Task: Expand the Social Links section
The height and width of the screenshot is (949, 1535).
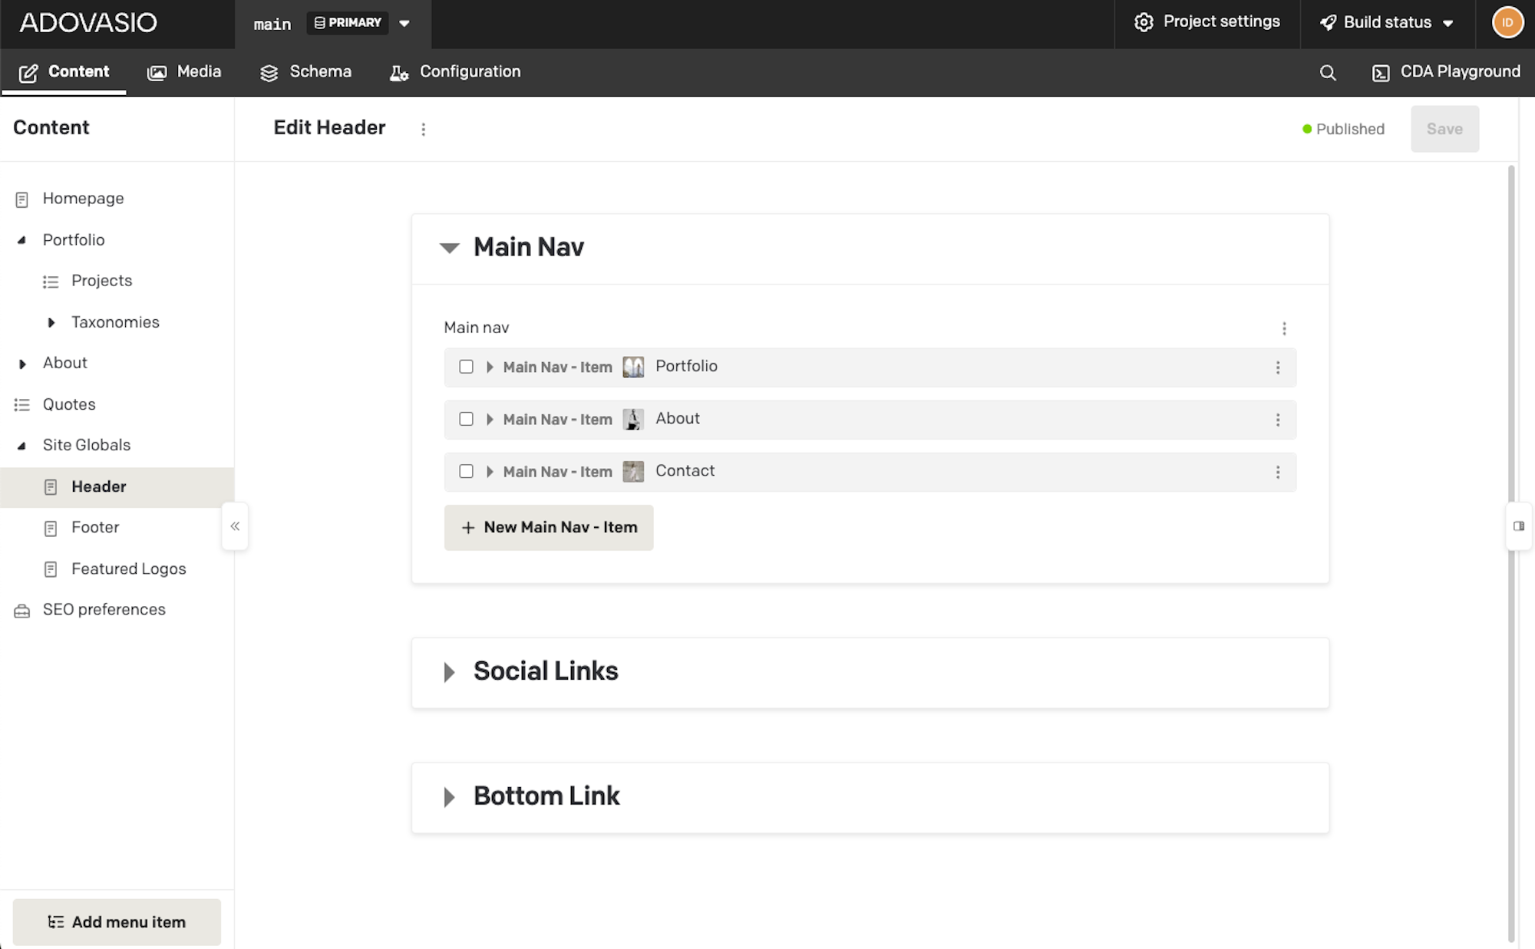Action: pyautogui.click(x=450, y=672)
